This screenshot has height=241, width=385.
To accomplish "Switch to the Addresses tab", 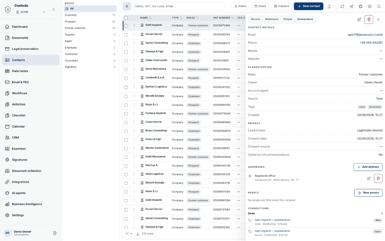I will (x=272, y=19).
